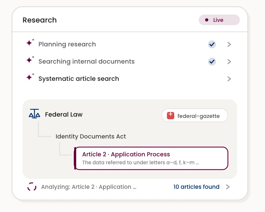
Task: Click the Analyzing: Article 2 status text
Action: click(88, 187)
